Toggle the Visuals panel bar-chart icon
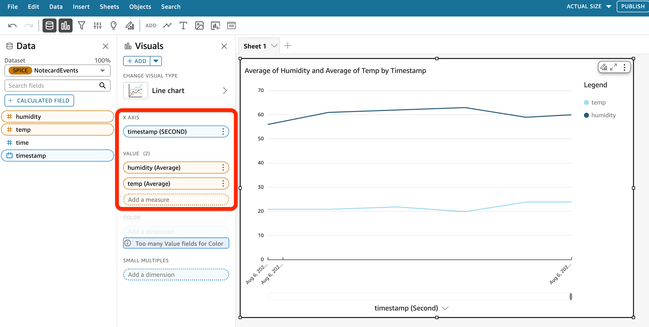 pyautogui.click(x=66, y=25)
